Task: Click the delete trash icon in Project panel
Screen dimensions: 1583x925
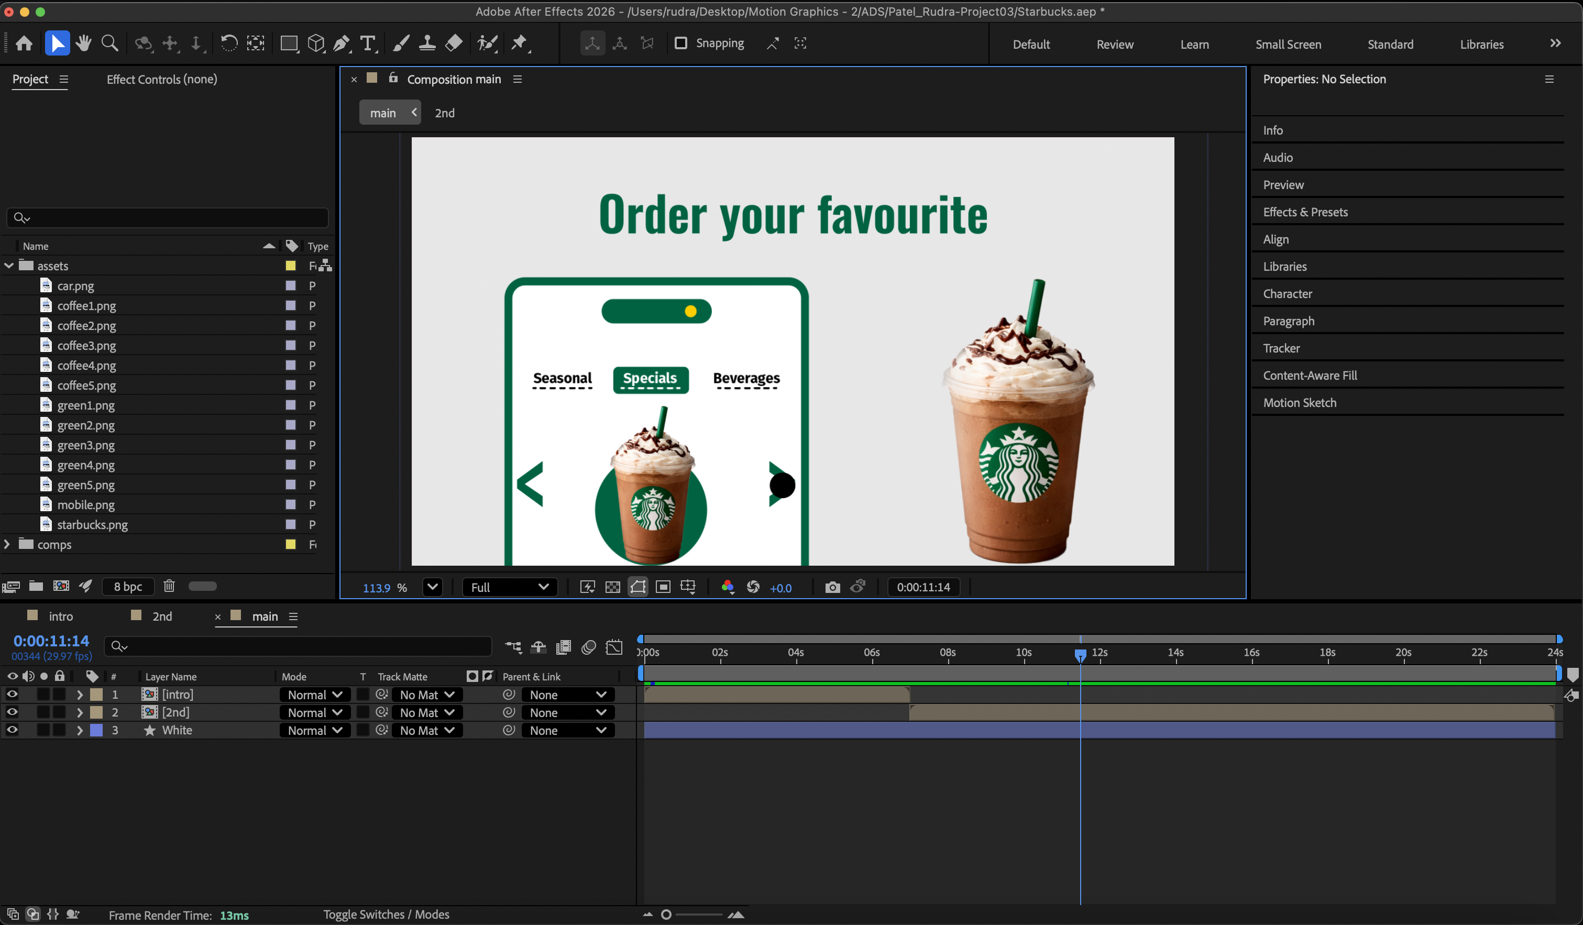Action: coord(169,586)
